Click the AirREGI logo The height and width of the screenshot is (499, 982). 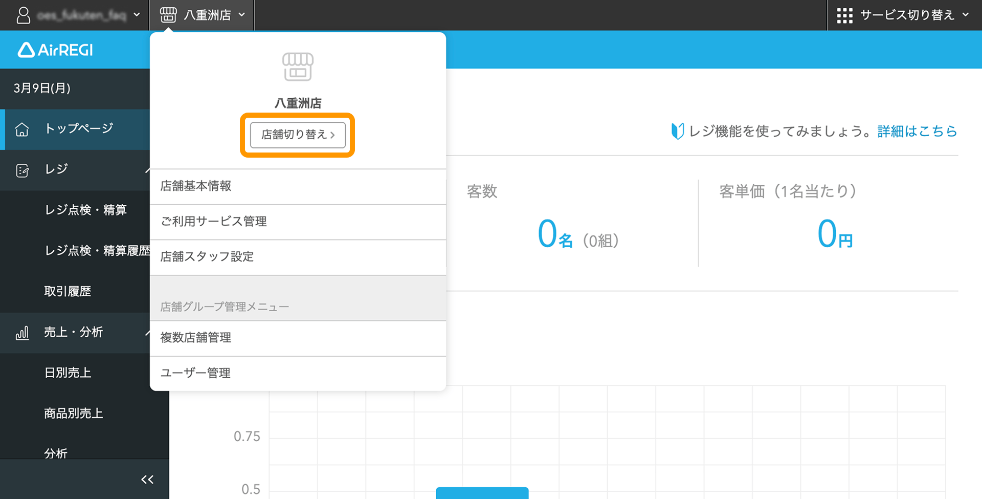(x=55, y=50)
